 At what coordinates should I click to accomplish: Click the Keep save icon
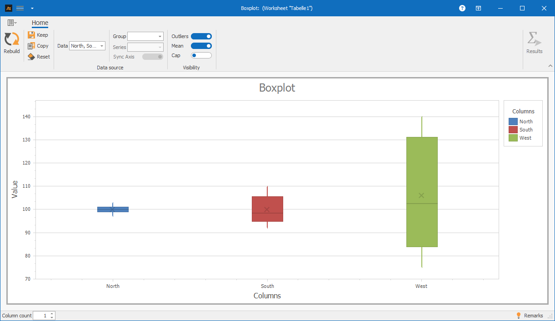31,35
